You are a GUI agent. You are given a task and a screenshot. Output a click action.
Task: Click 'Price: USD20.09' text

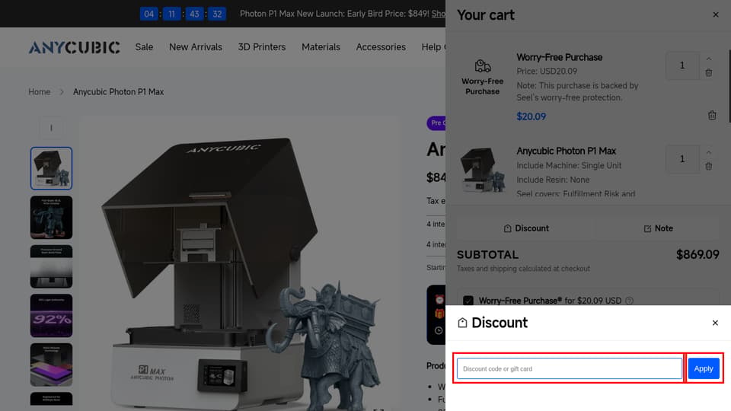coord(547,72)
